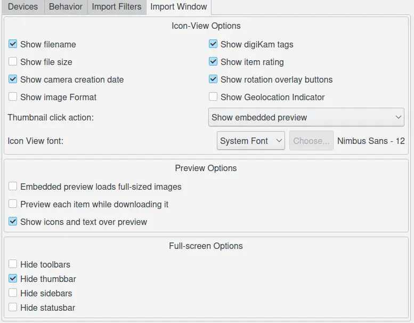Disable the Show filename checkbox
The width and height of the screenshot is (414, 323).
pyautogui.click(x=13, y=44)
